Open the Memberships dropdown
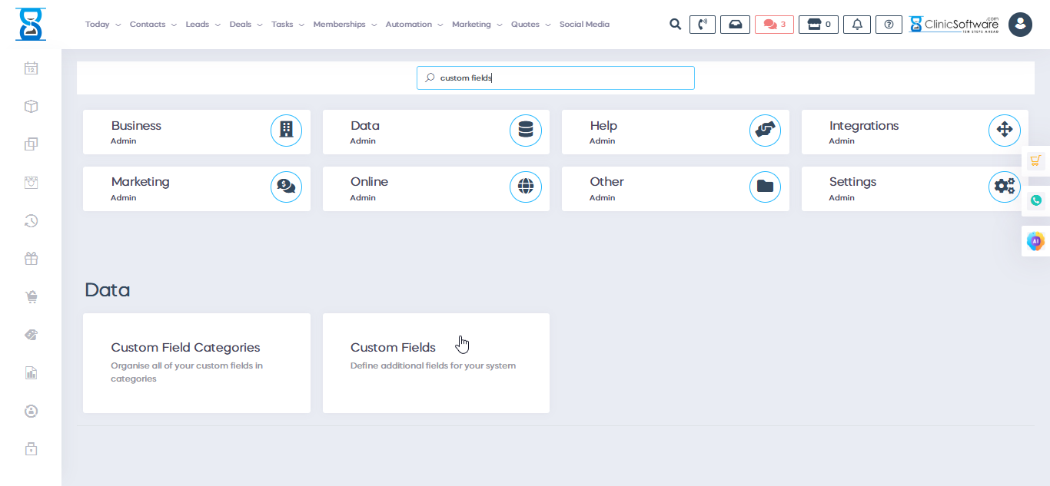The height and width of the screenshot is (486, 1050). [344, 25]
